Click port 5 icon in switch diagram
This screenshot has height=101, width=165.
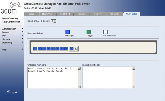pyautogui.click(x=53, y=48)
